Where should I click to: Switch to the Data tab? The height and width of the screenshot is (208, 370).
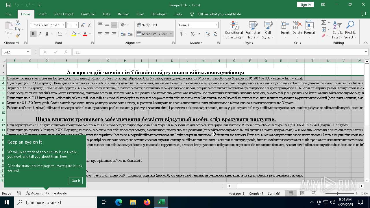[107, 14]
